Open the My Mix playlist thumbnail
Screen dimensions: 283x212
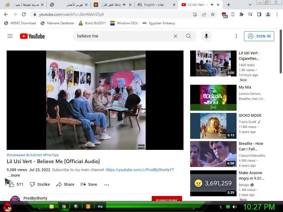click(x=213, y=97)
